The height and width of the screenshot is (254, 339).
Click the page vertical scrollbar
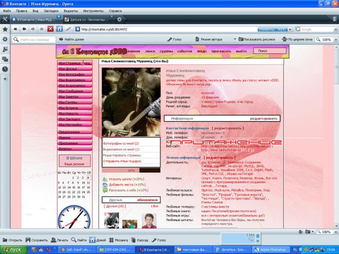click(337, 136)
